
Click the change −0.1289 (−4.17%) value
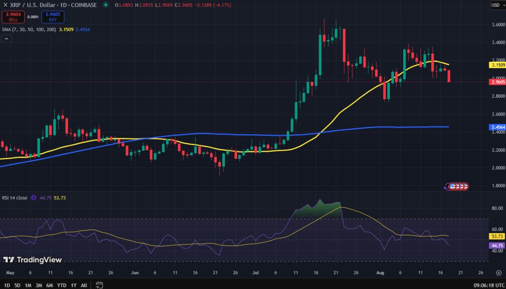point(213,5)
